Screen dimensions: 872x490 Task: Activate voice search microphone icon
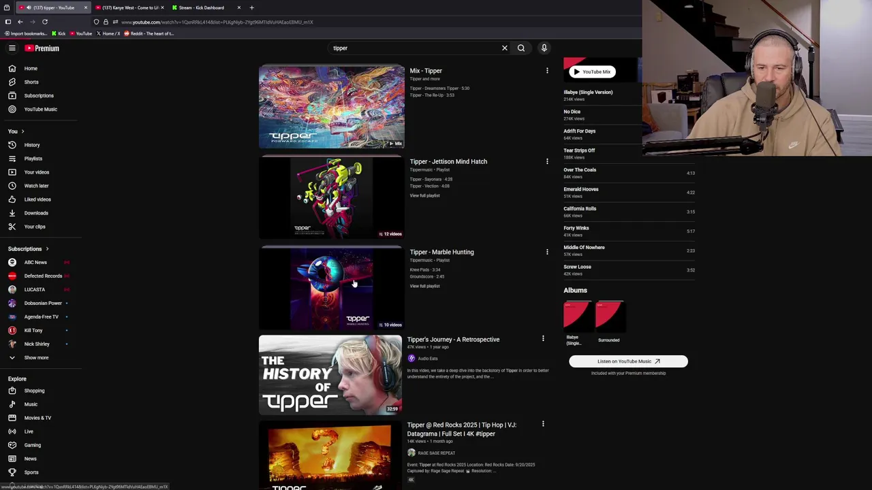pos(544,48)
